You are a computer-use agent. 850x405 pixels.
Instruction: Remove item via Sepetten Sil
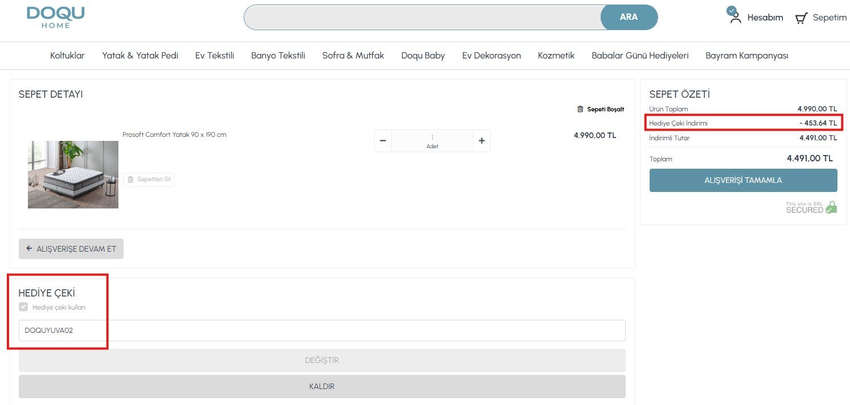(x=149, y=179)
